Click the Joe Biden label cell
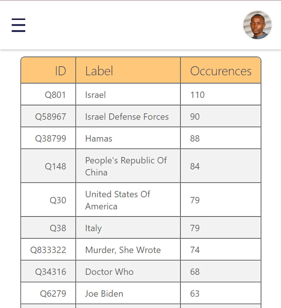The height and width of the screenshot is (308, 281). (x=128, y=293)
